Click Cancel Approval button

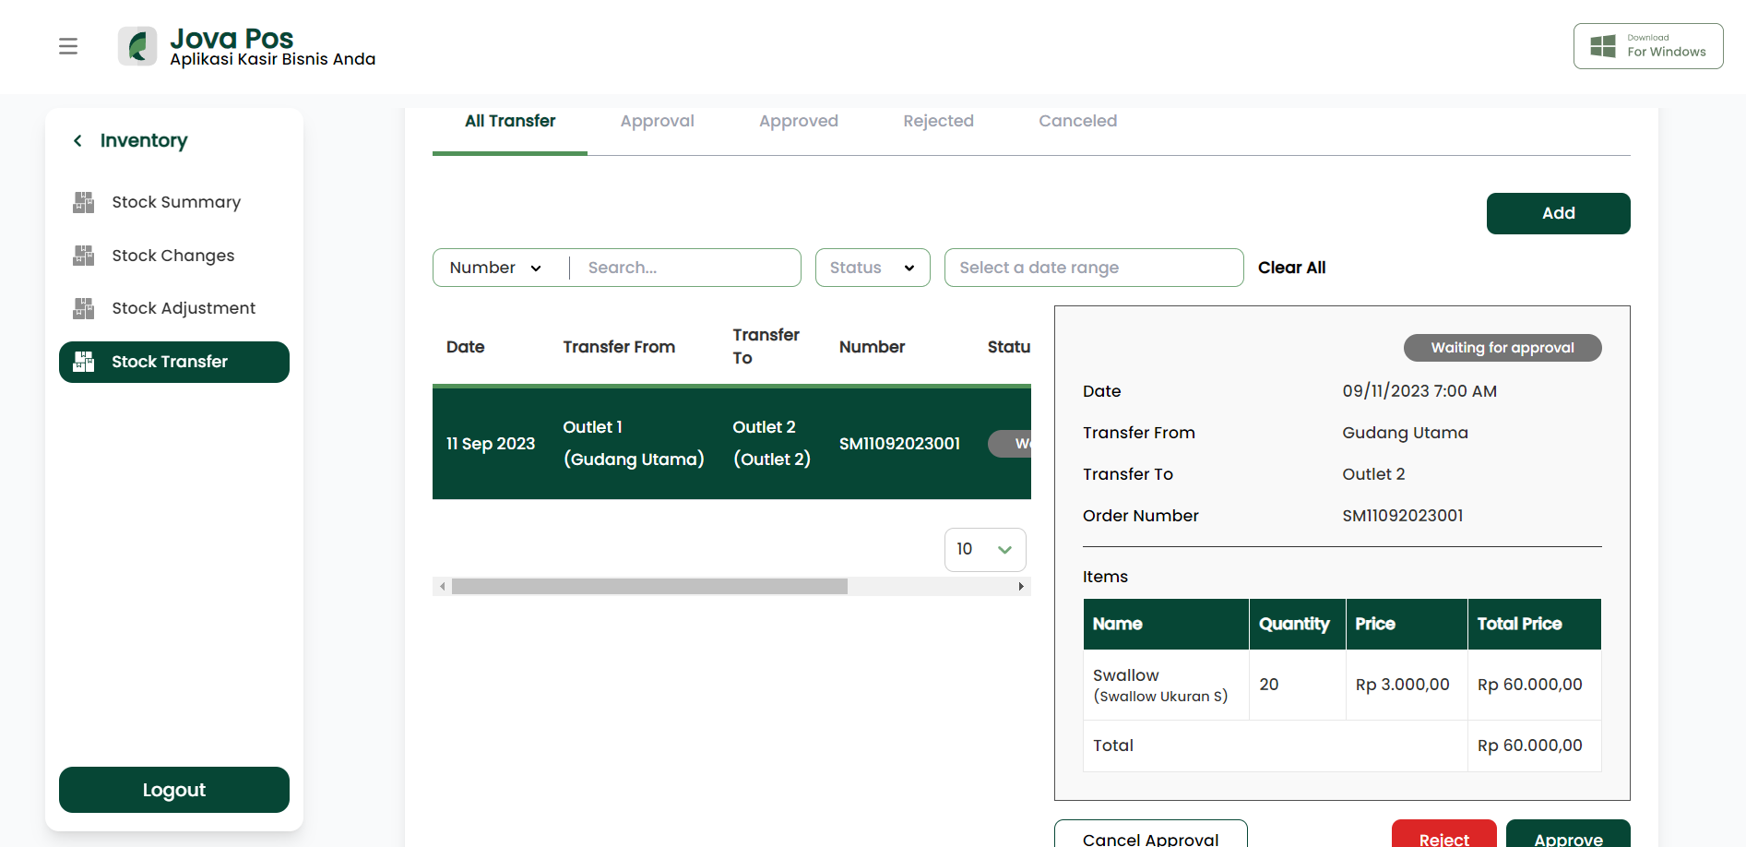point(1151,833)
